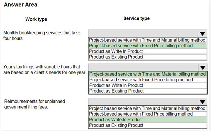The width and height of the screenshot is (211, 131).
Task: Pick Product as Write-In Product for yearly tax filings
Action: pos(147,85)
